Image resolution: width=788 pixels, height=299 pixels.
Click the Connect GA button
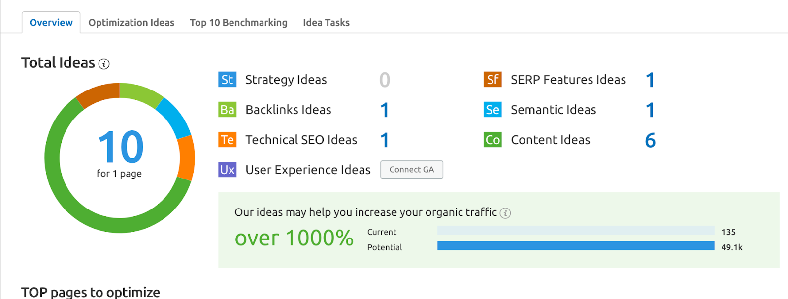412,170
